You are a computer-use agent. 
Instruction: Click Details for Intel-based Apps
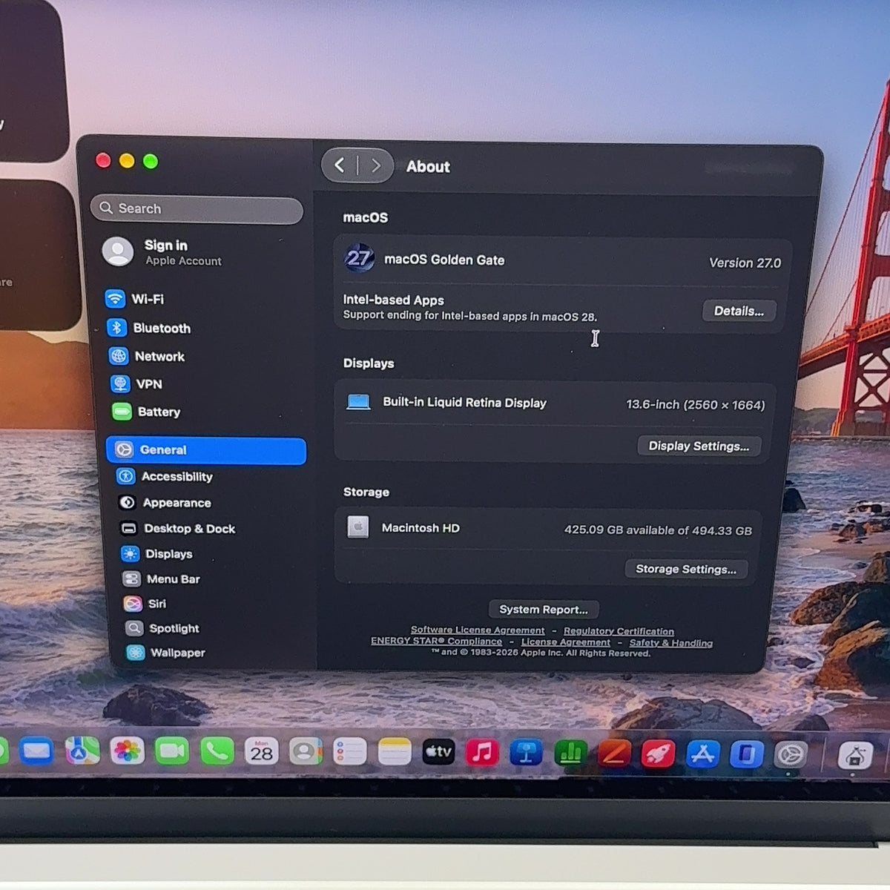[x=739, y=311]
